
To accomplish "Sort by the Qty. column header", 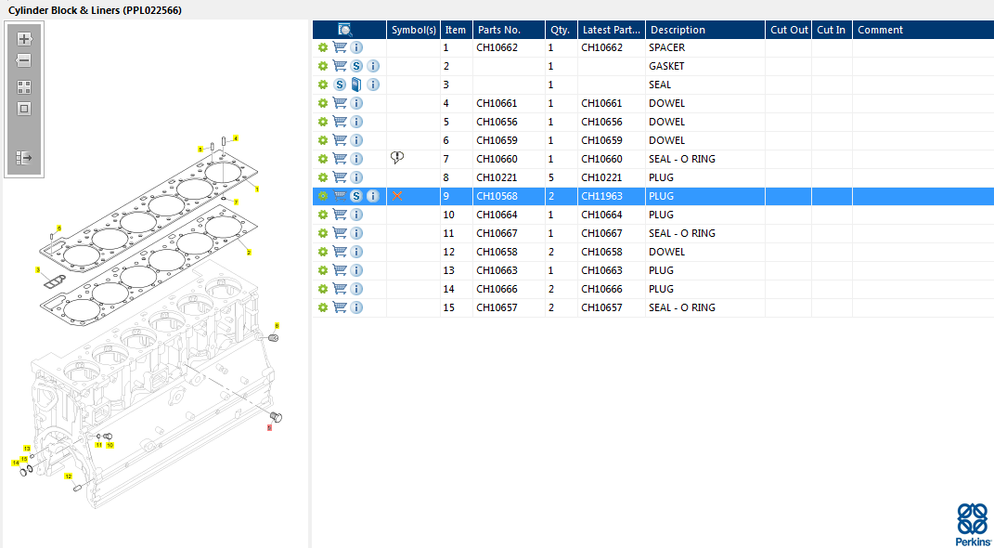I will pos(561,30).
